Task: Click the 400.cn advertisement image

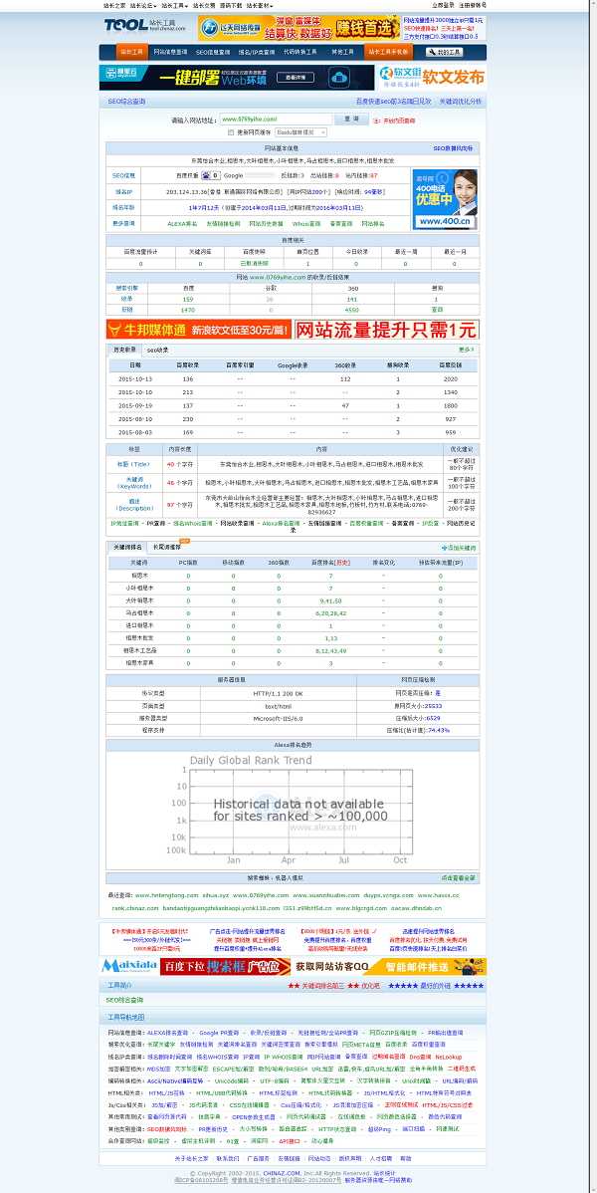Action: [445, 198]
